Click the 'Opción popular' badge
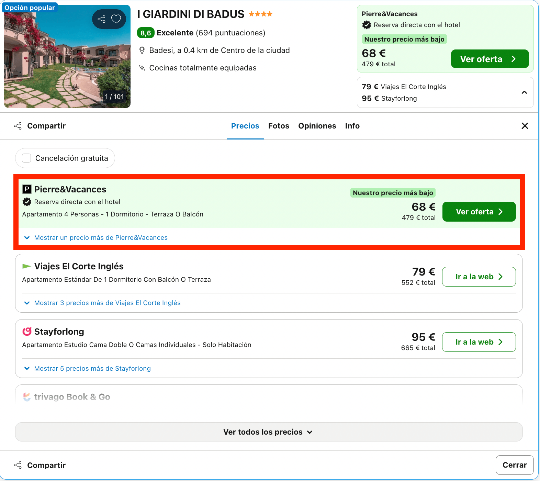The width and height of the screenshot is (540, 481). click(30, 8)
